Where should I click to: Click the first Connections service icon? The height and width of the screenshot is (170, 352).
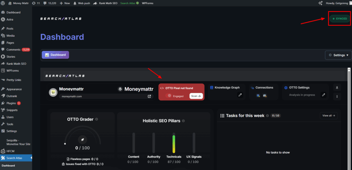[x=258, y=96]
